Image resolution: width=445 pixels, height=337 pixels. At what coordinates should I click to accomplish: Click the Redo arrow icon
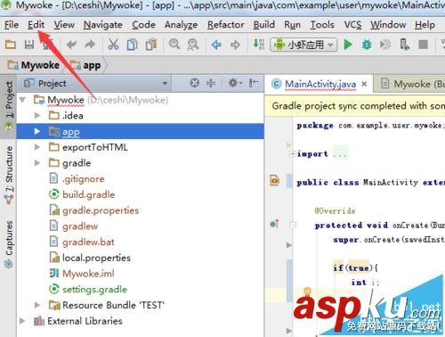tap(90, 45)
